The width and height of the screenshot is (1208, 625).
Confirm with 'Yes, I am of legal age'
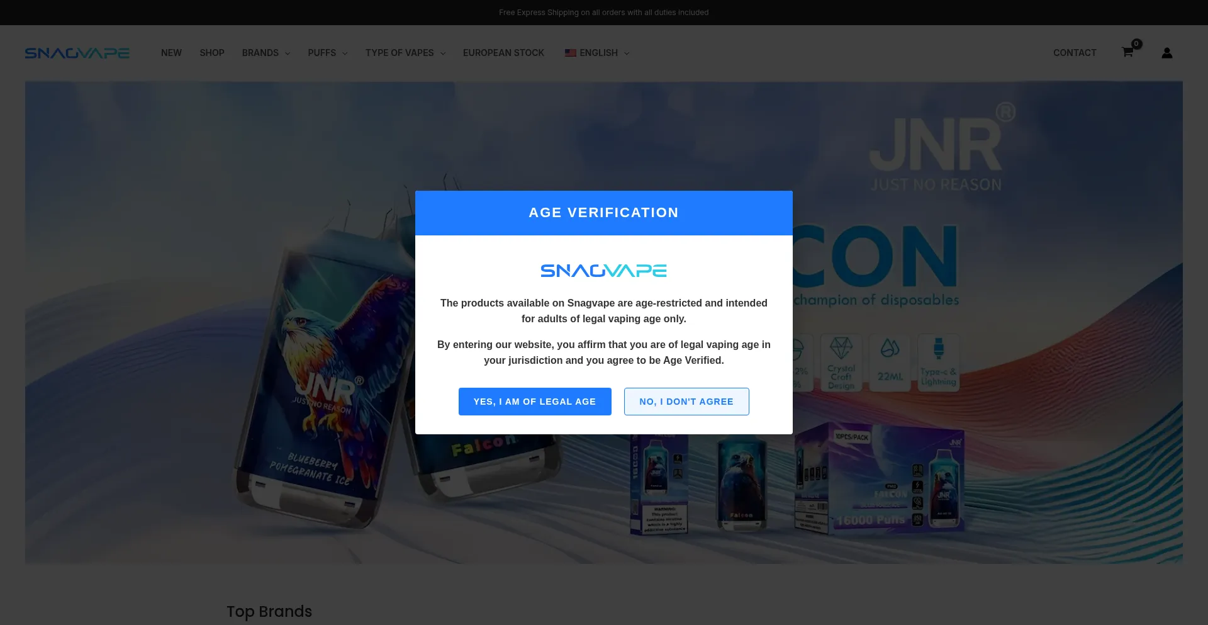tap(535, 402)
